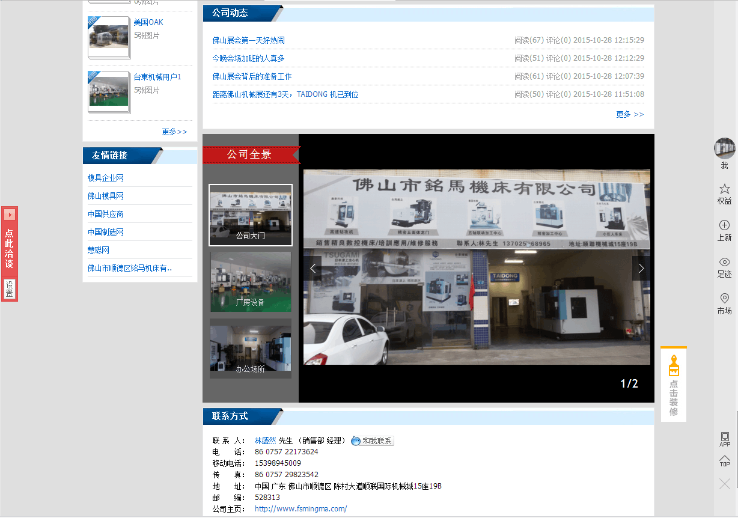Open 足迹 eye icon in sidebar
Screen dimensions: 738x518
tap(724, 261)
